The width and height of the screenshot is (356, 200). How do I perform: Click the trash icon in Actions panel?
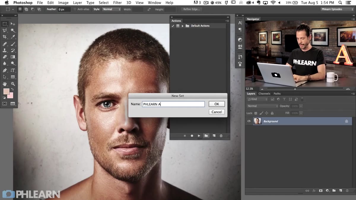[x=221, y=136]
